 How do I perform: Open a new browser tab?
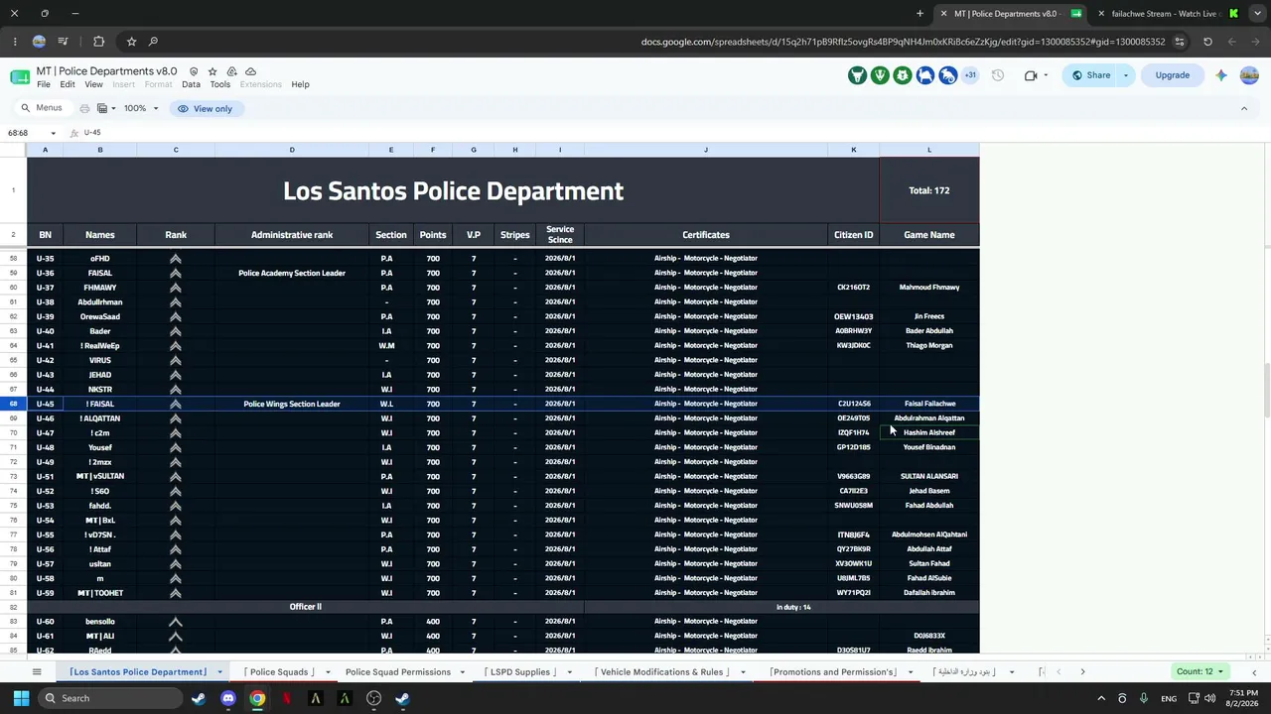pos(919,14)
